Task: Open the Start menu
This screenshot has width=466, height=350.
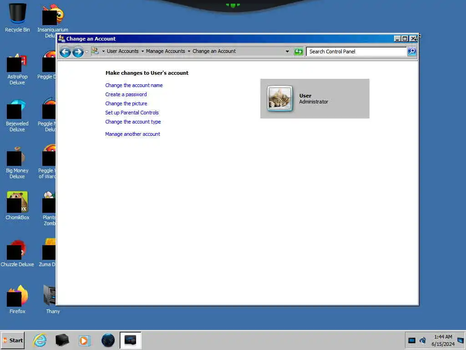Action: click(13, 340)
